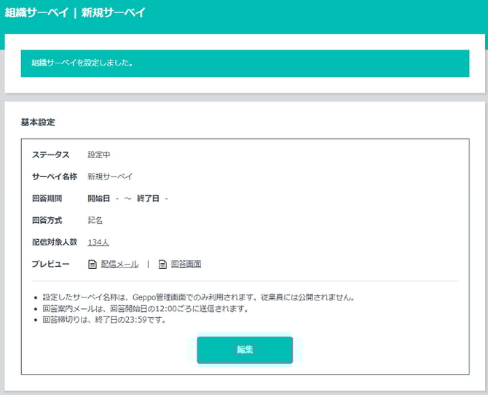Click the status value 設定中
This screenshot has height=395, width=488.
point(98,155)
